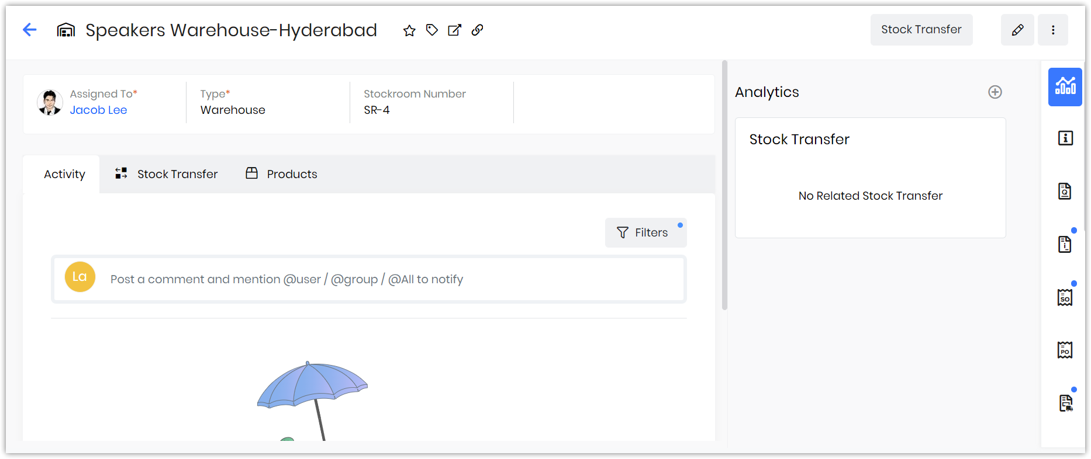Image resolution: width=1091 pixels, height=459 pixels.
Task: Click the post a comment field
Action: point(369,279)
